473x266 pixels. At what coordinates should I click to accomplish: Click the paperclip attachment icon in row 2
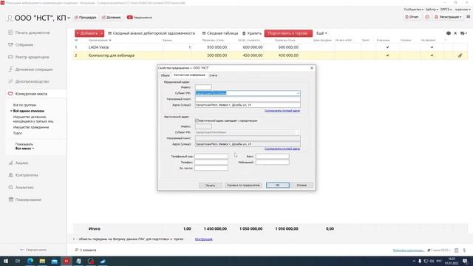coord(460,55)
